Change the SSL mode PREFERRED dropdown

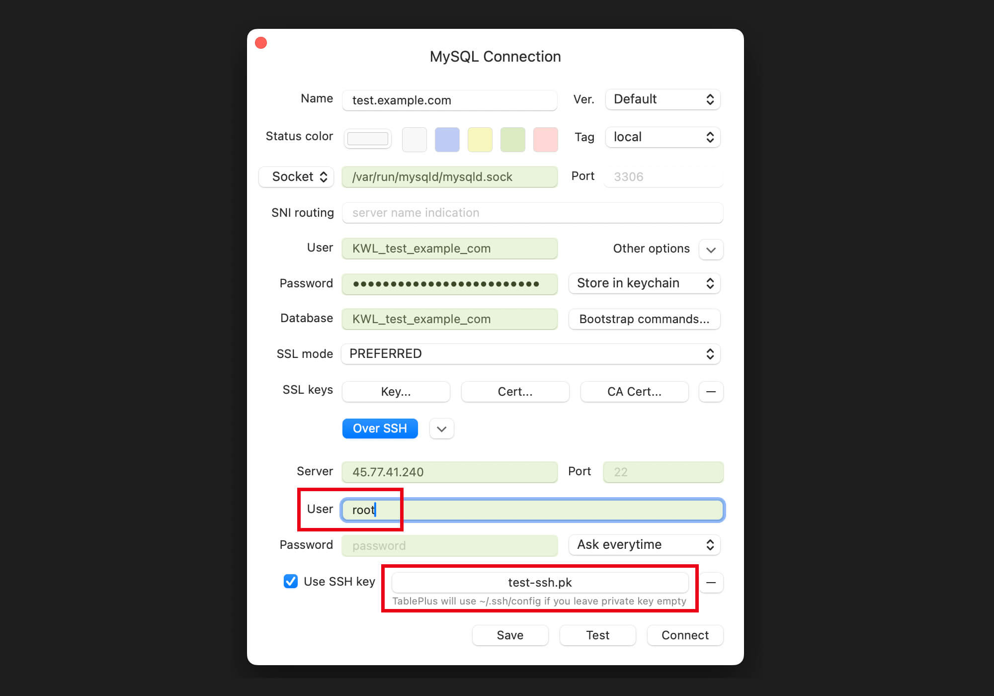click(x=530, y=354)
